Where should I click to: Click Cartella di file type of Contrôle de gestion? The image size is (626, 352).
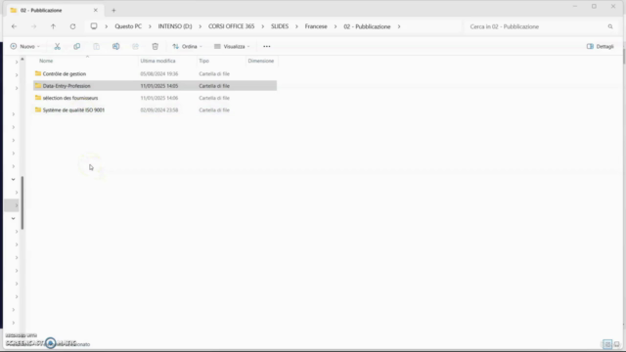click(214, 74)
